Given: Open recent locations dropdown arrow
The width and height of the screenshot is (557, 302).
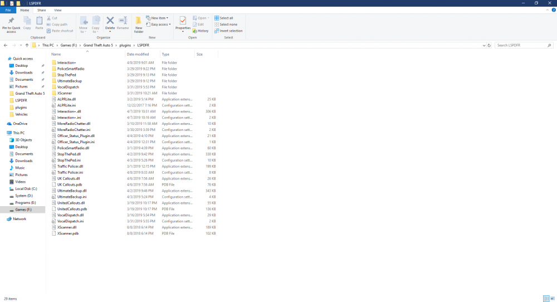Looking at the screenshot, I should 21,45.
